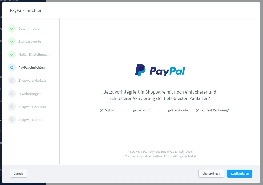Click the green checkmark beside Daten-Import
This screenshot has width=263, height=185.
click(12, 28)
